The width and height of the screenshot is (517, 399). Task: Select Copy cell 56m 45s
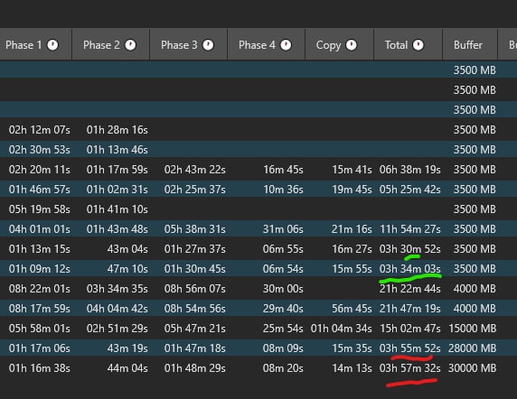point(352,309)
